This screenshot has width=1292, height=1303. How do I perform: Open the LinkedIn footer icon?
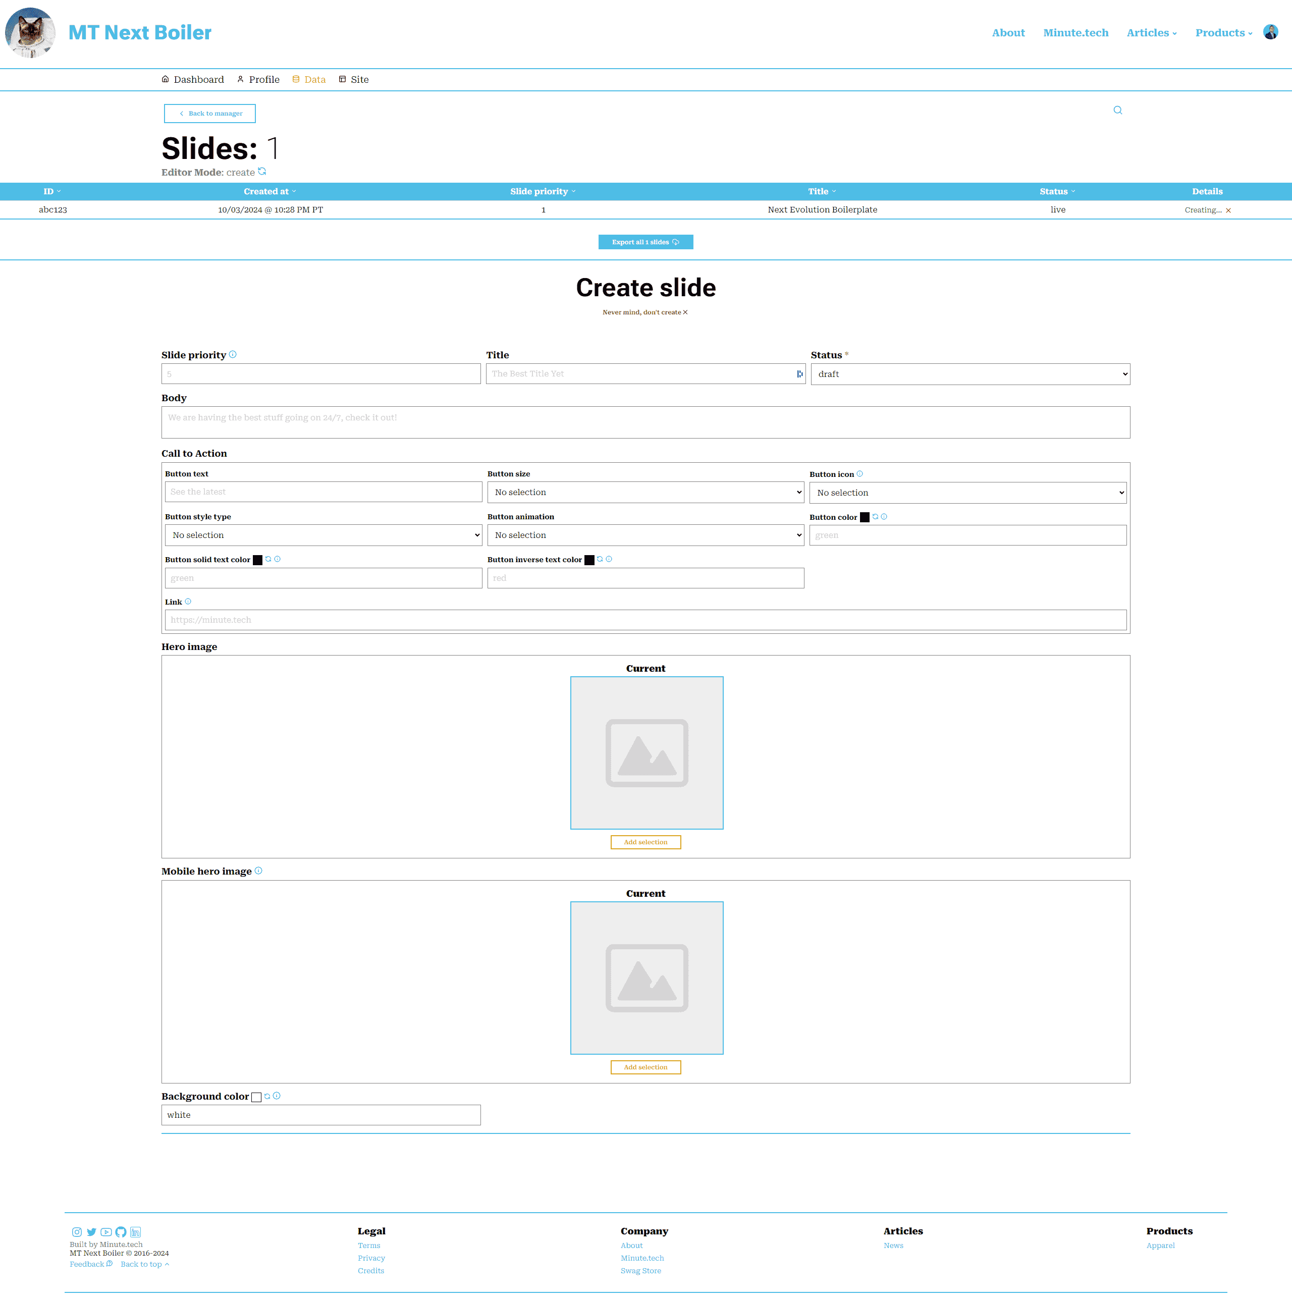[136, 1232]
